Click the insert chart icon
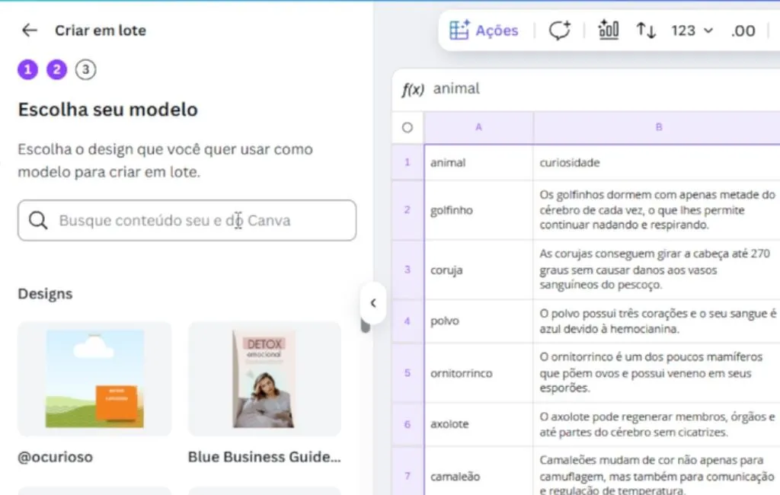Image resolution: width=780 pixels, height=495 pixels. (609, 30)
